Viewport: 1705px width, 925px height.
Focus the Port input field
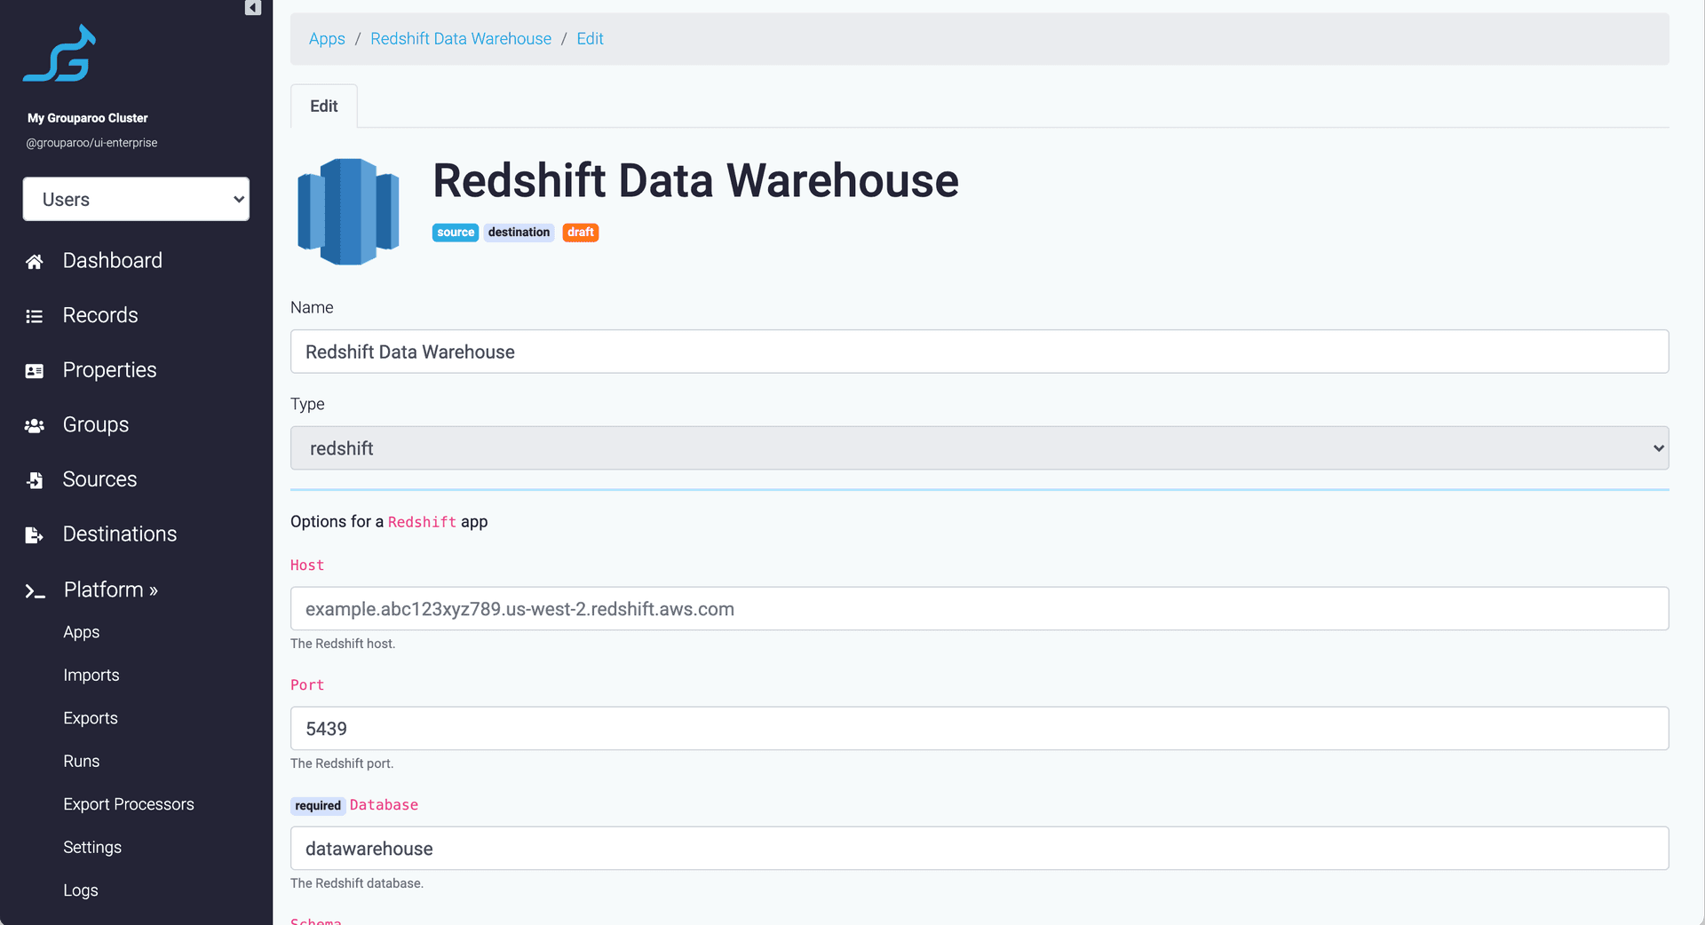pyautogui.click(x=979, y=729)
